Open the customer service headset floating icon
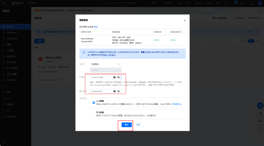264x146 pixels. [x=260, y=105]
